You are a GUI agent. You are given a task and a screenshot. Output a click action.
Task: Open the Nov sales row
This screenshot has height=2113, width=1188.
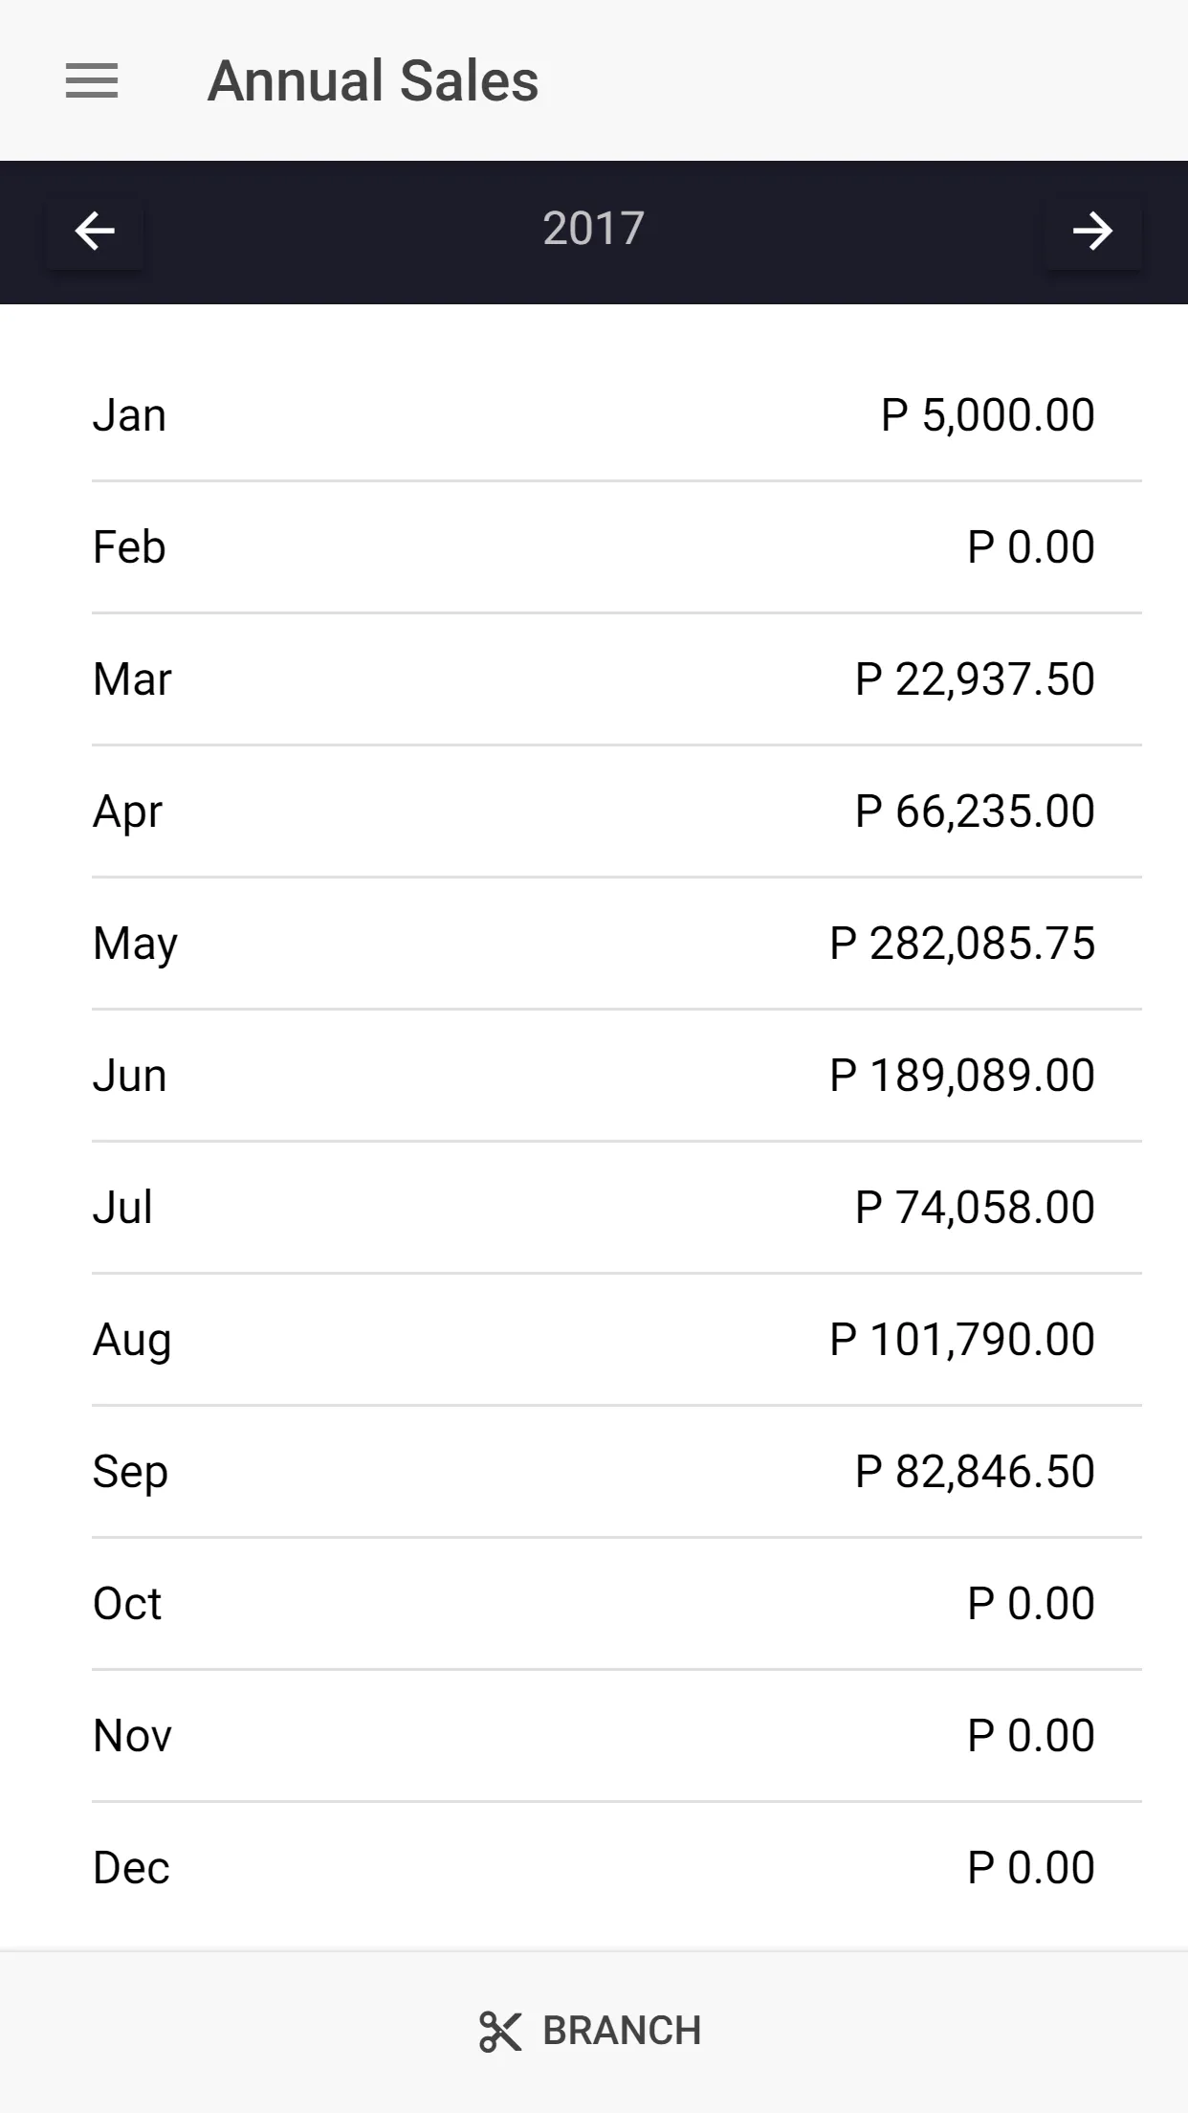pos(594,1736)
